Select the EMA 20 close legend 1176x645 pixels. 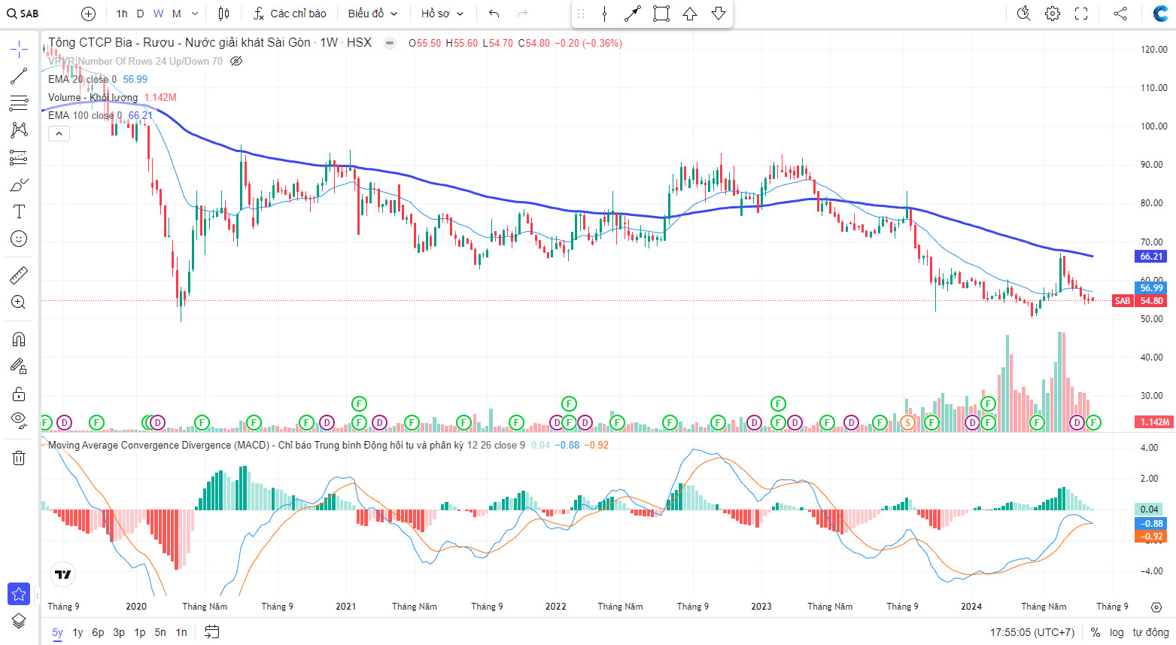pyautogui.click(x=82, y=79)
